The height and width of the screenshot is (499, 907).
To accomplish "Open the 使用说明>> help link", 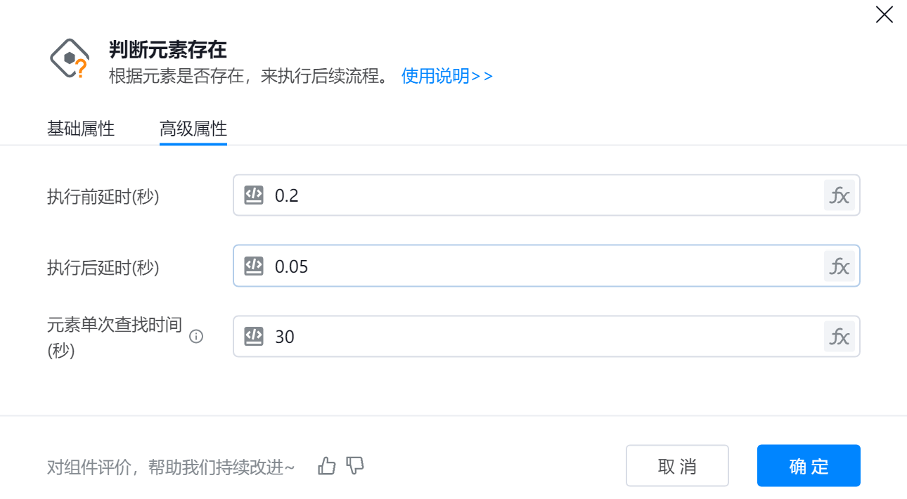I will click(x=447, y=76).
